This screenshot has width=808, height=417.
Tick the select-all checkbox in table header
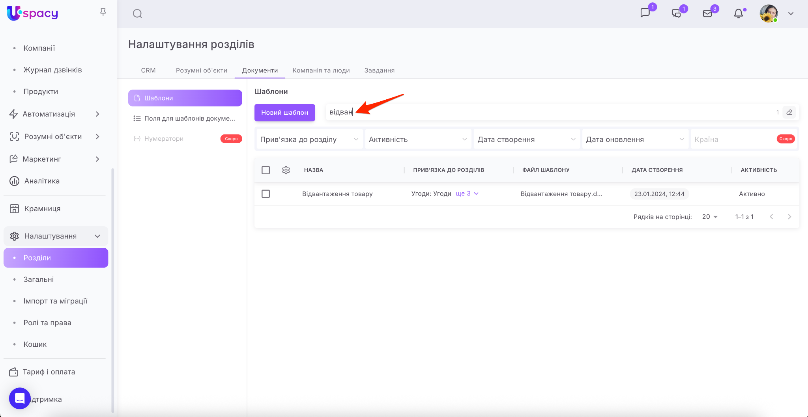[x=266, y=170]
